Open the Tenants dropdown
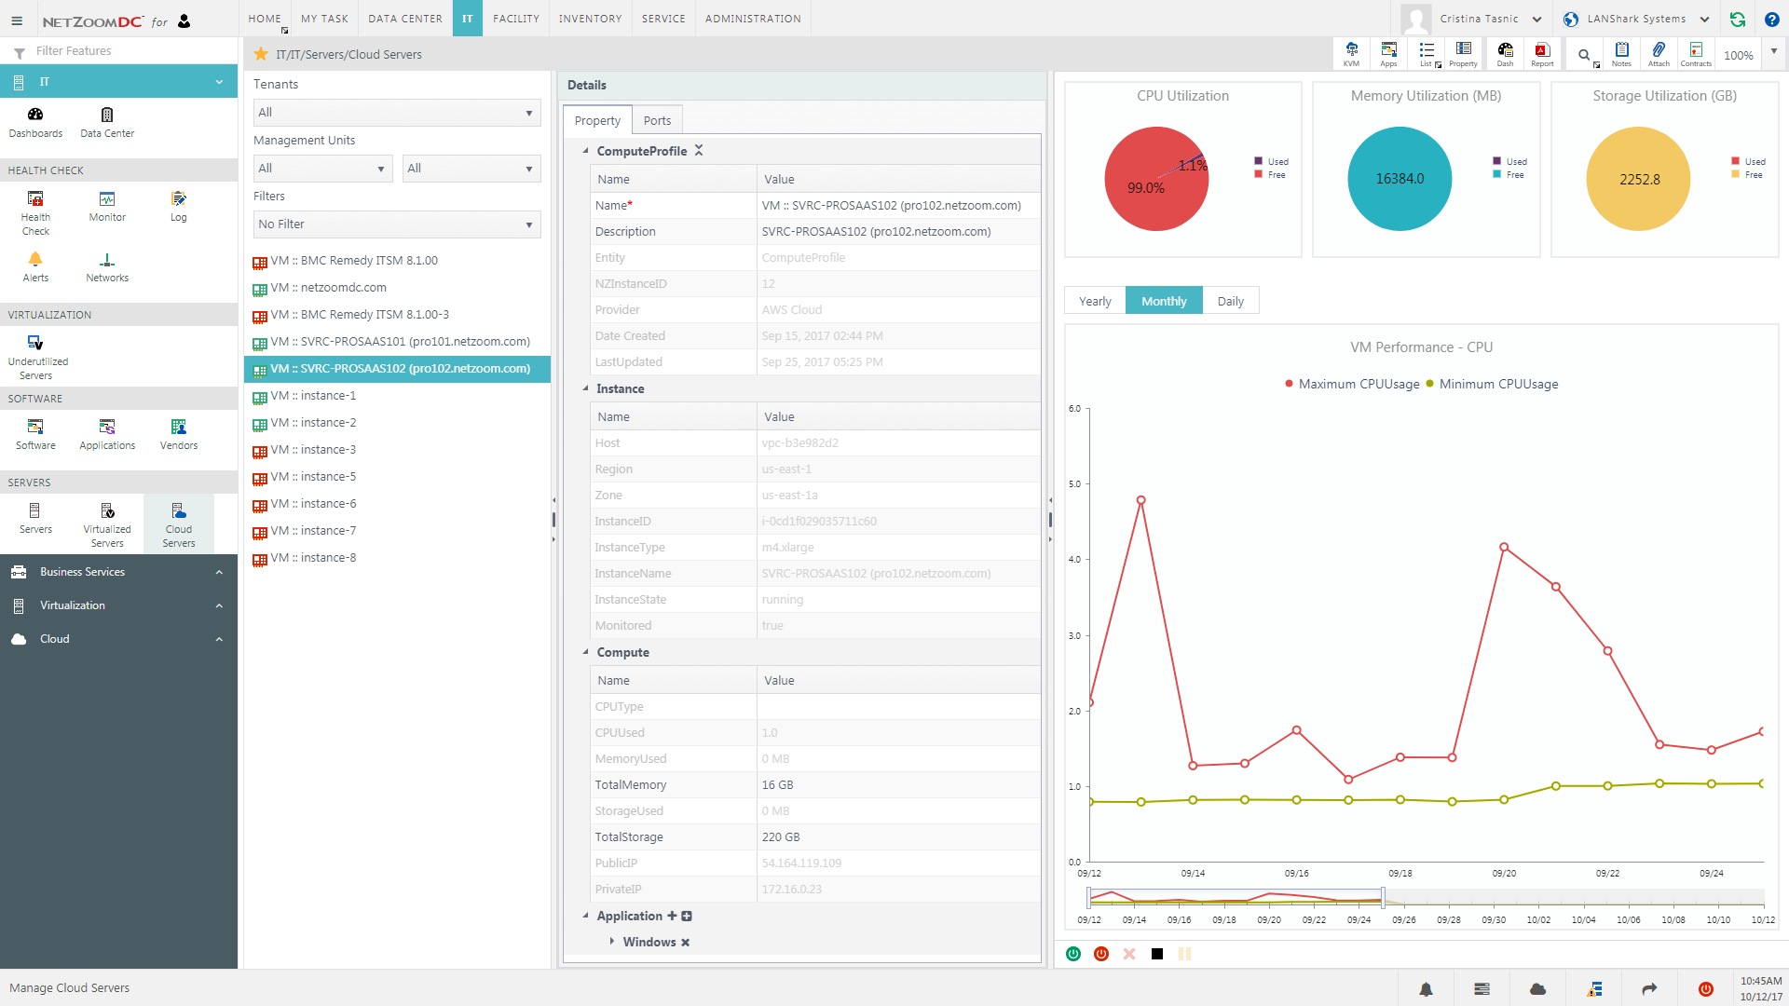Image resolution: width=1789 pixels, height=1006 pixels. (397, 113)
